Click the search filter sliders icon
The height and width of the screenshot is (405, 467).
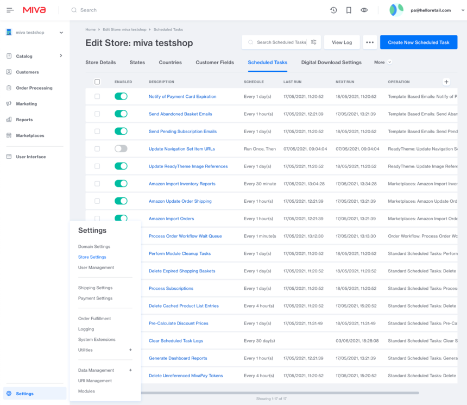click(313, 42)
